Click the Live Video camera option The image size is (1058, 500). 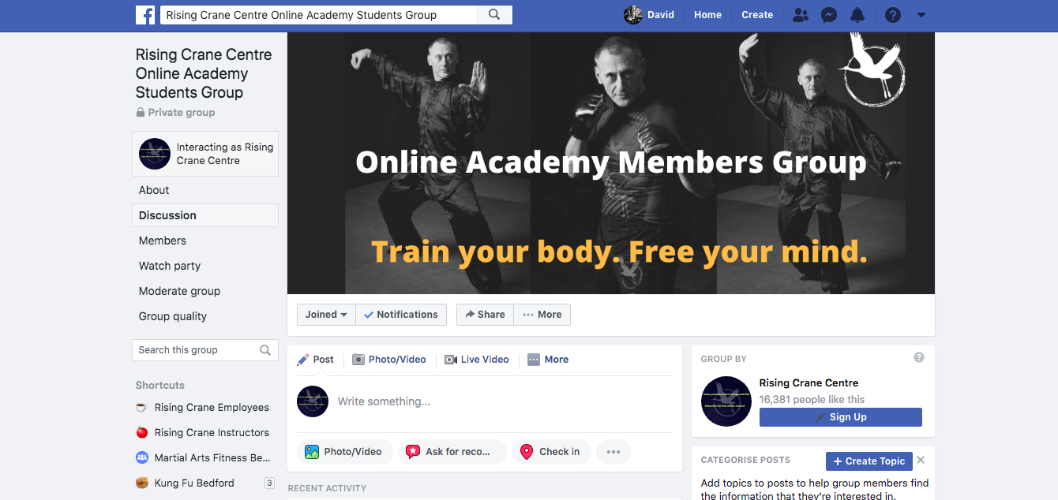[477, 360]
